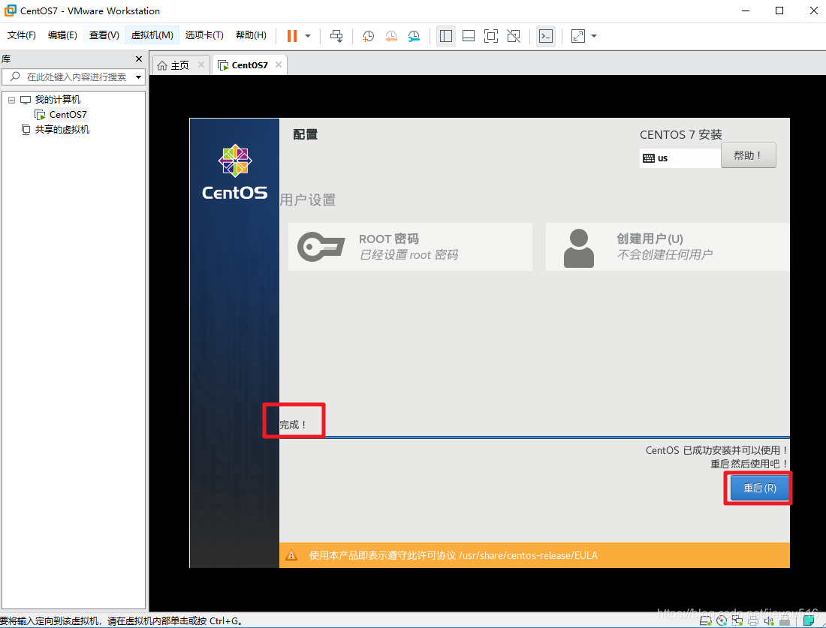Viewport: 826px width, 628px height.
Task: Click the hard disk status bar icon
Action: [x=705, y=621]
